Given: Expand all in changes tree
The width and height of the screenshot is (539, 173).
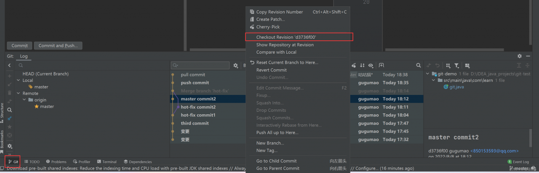Looking at the screenshot, I should coord(519,66).
